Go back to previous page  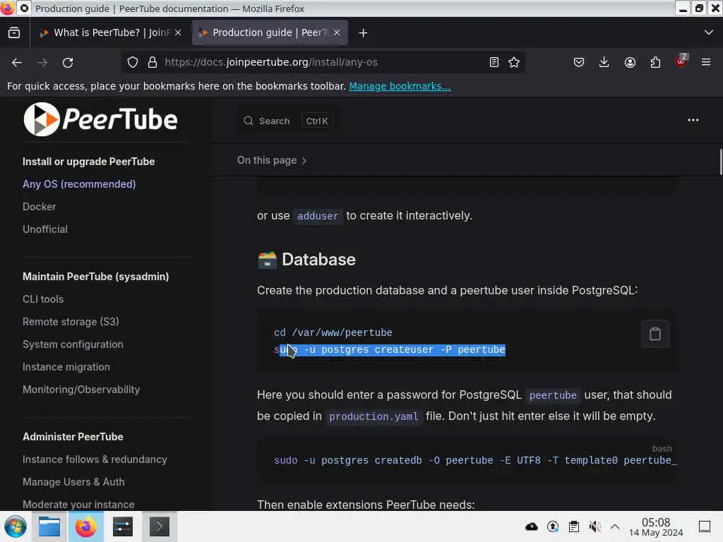(17, 63)
